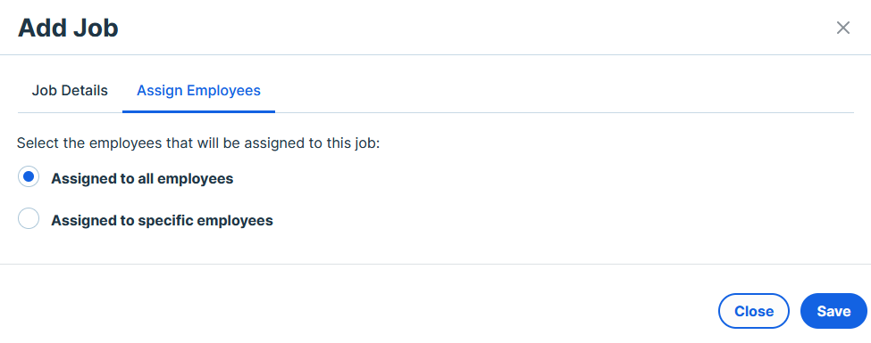
Task: Click the gray X icon beside Add Job
Action: 842,28
